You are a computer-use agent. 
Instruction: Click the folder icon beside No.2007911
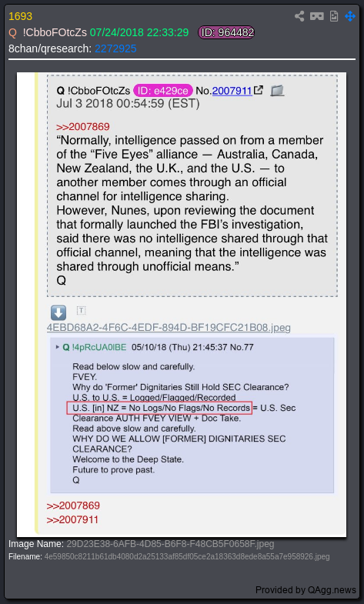277,91
